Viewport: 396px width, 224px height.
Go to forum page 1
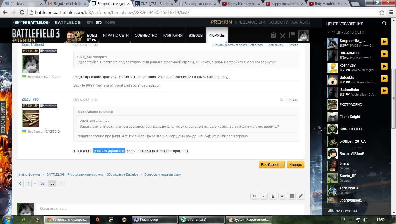pyautogui.click(x=28, y=183)
